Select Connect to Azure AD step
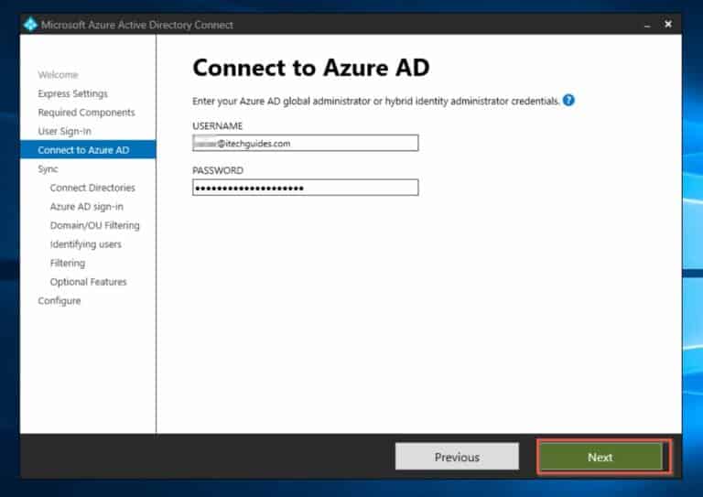The width and height of the screenshot is (703, 497). [88, 150]
